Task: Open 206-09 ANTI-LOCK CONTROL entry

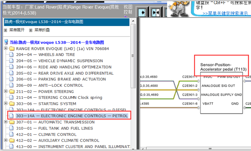Action: (50, 85)
